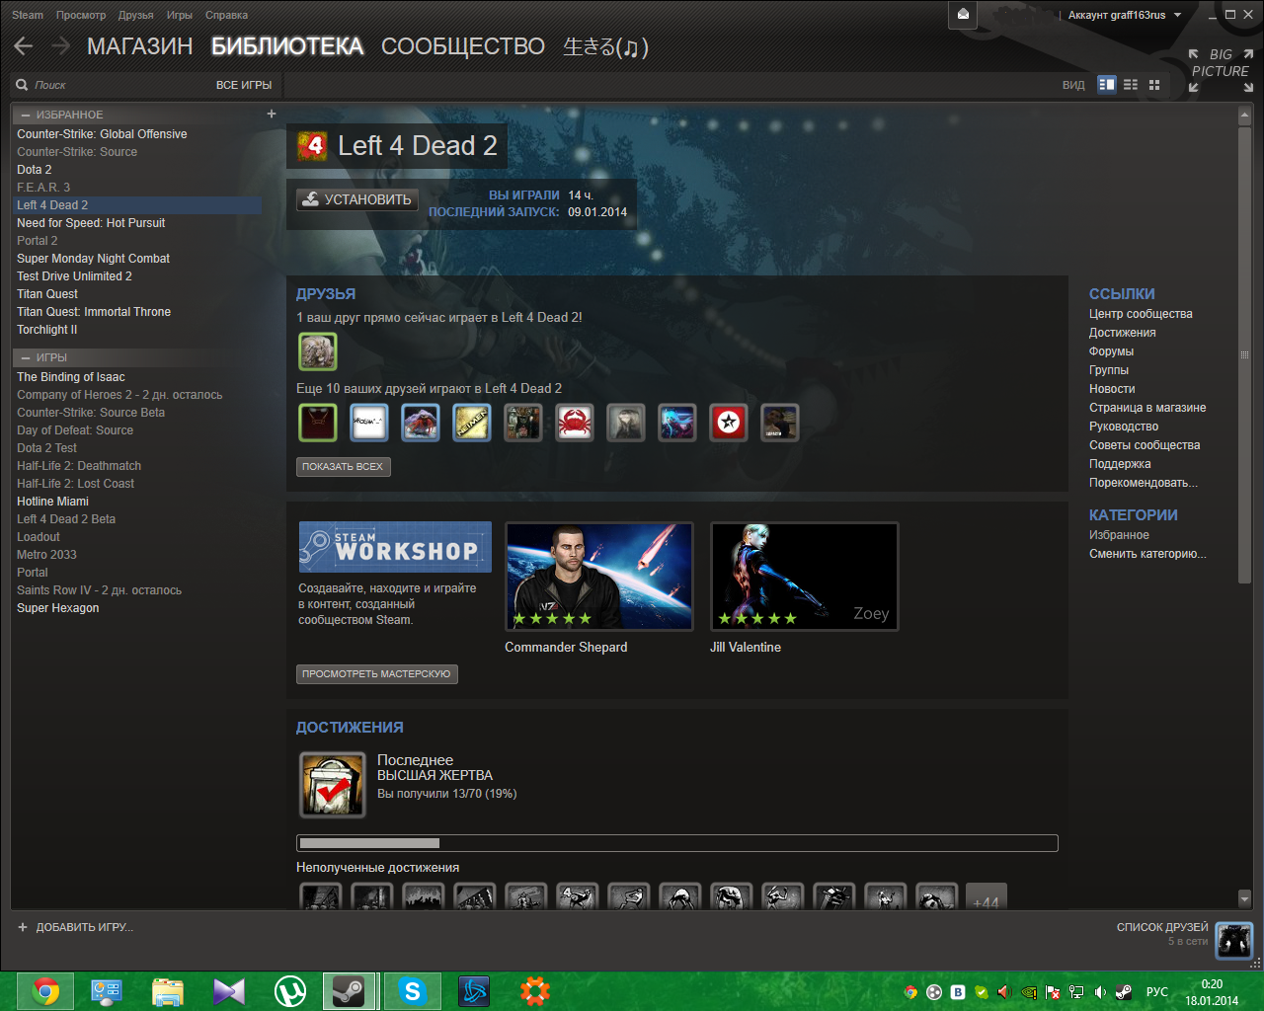1264x1011 pixels.
Task: Collapse the ИЗБРАННОЕ category
Action: (26, 115)
